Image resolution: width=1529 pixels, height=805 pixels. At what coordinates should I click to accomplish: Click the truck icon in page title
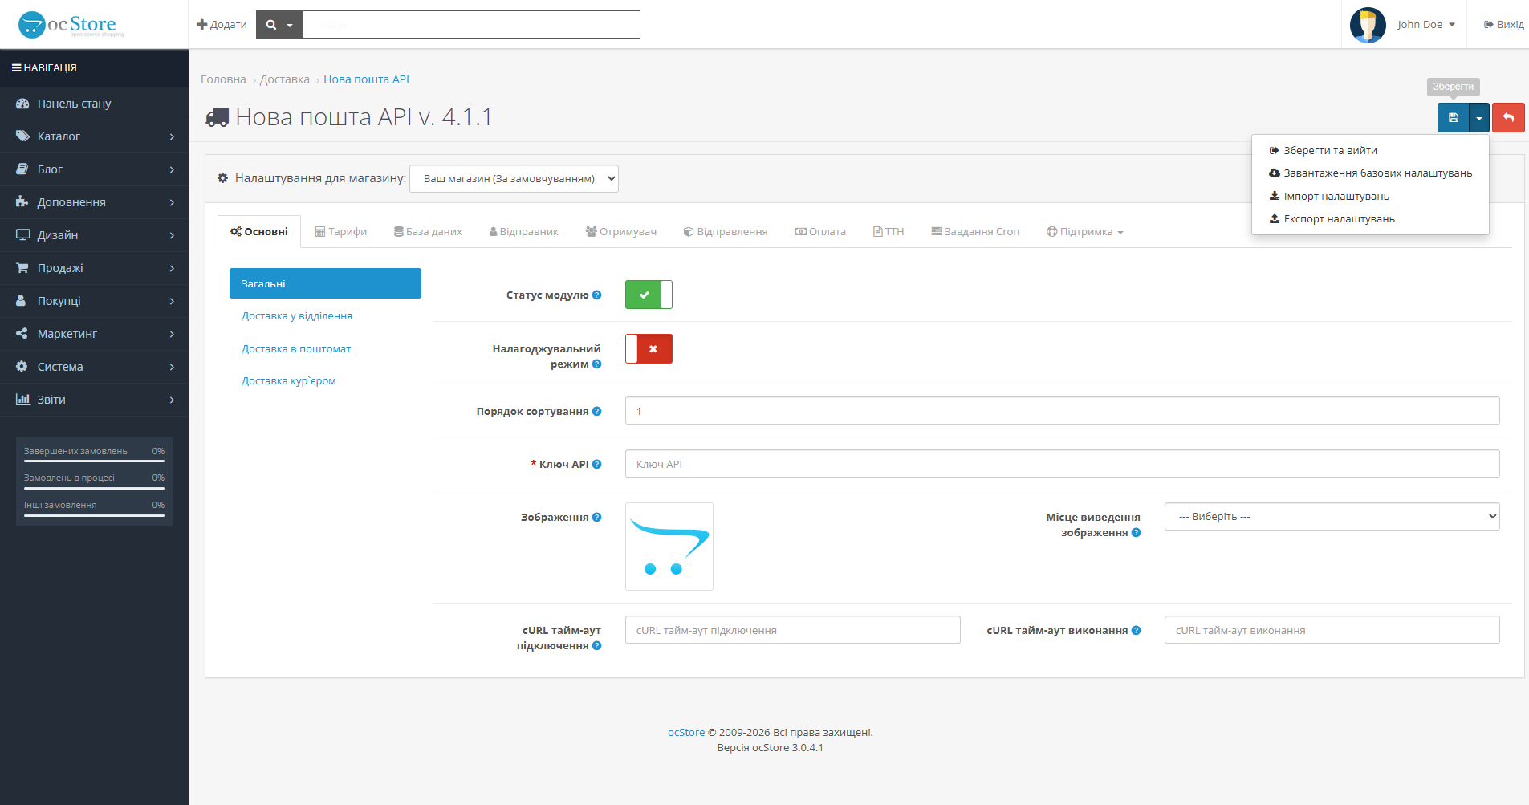point(218,118)
